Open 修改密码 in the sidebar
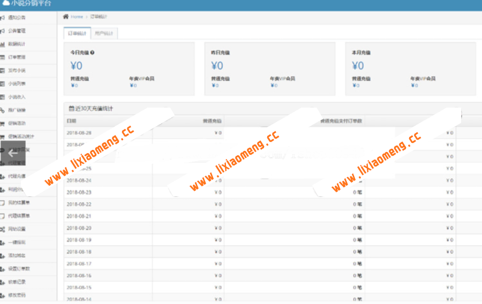The image size is (482, 304). (17, 295)
